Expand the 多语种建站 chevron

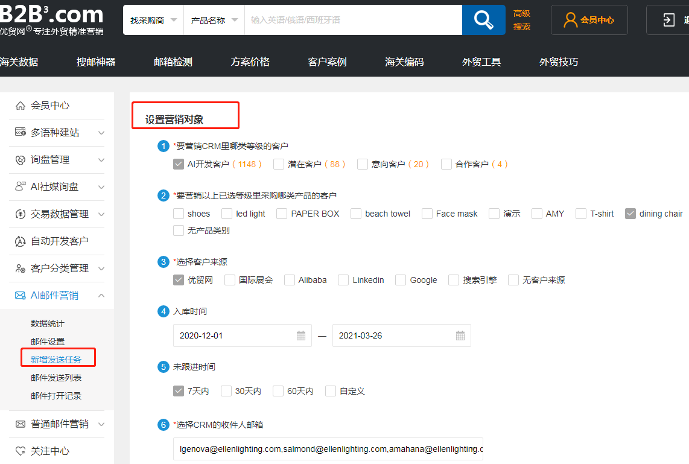point(101,133)
